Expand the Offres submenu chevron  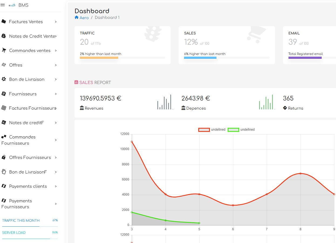(56, 65)
